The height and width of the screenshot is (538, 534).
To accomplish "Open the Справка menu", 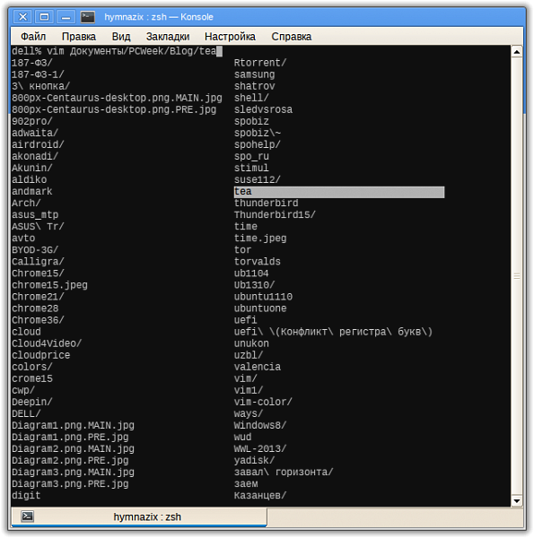I will (x=291, y=37).
